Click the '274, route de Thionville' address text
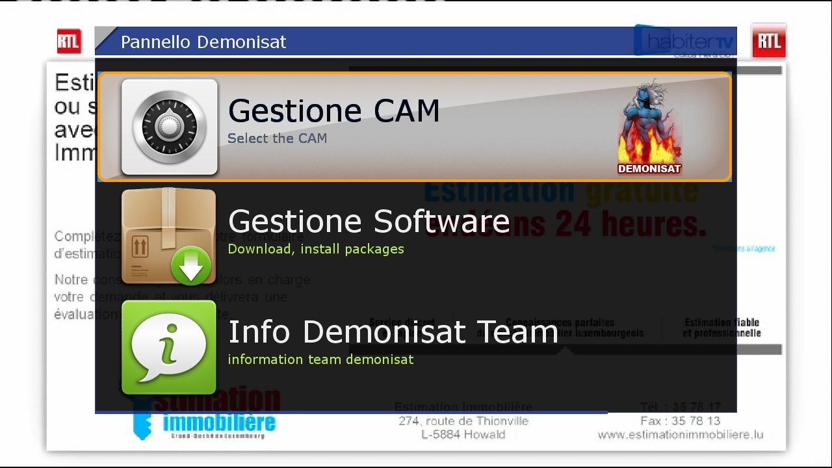 [x=463, y=421]
